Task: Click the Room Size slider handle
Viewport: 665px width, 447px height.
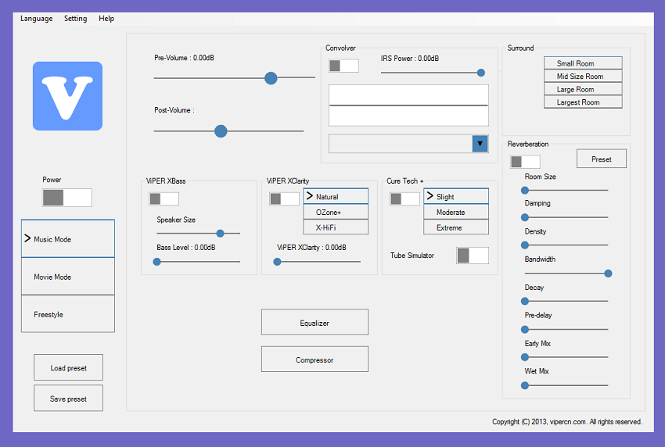Action: 525,190
